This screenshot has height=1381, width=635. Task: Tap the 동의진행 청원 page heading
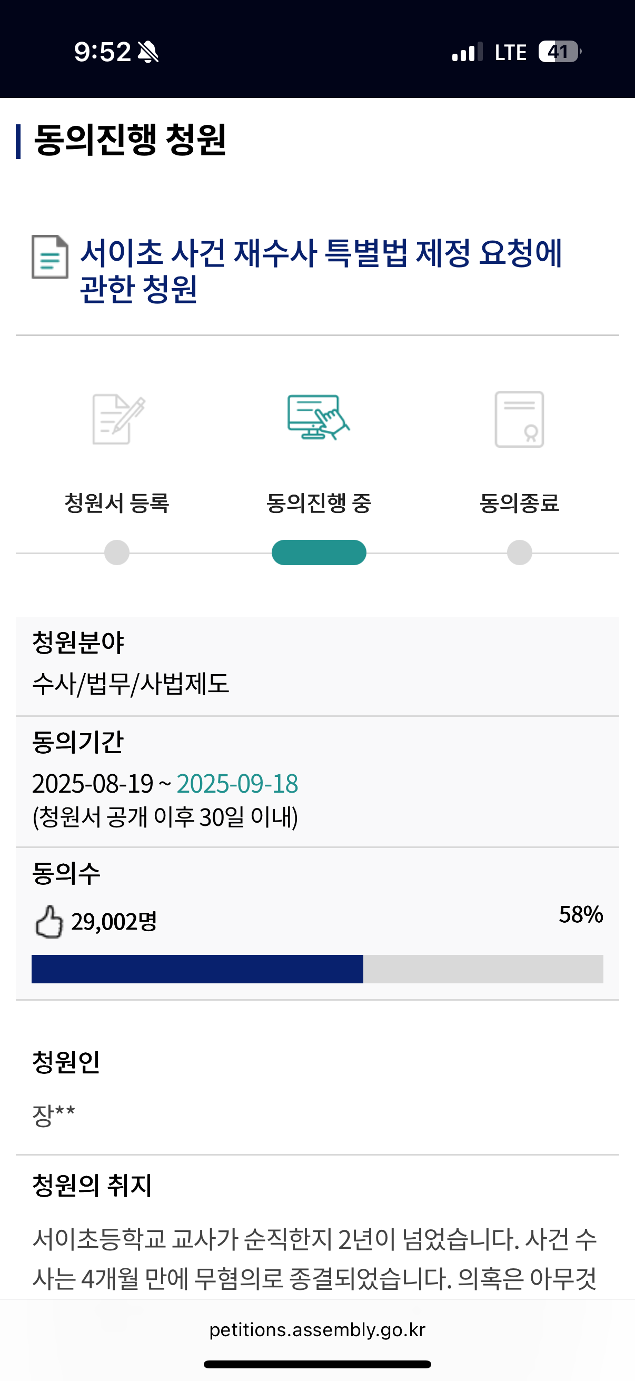[x=130, y=141]
